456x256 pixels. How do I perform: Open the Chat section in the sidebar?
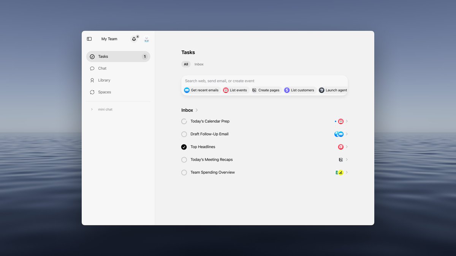101,68
